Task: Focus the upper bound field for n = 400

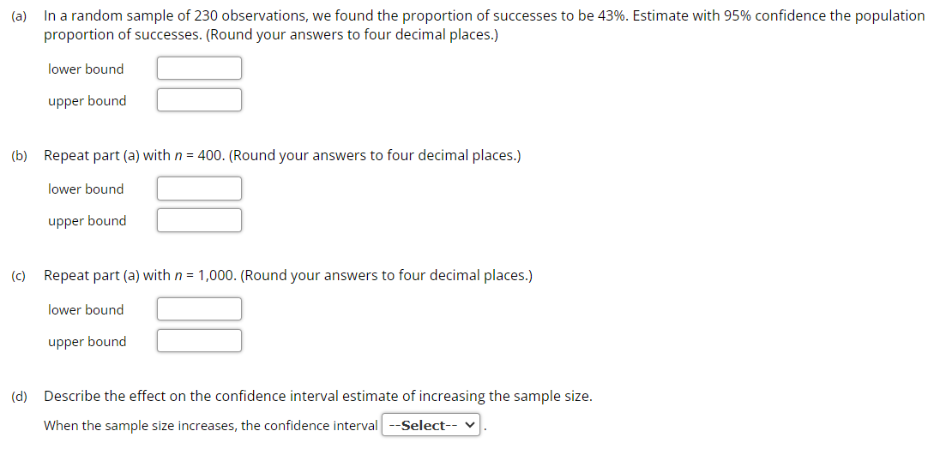Action: pyautogui.click(x=199, y=220)
